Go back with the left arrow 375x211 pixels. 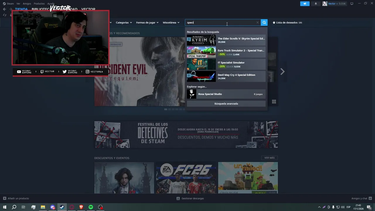tap(4, 9)
